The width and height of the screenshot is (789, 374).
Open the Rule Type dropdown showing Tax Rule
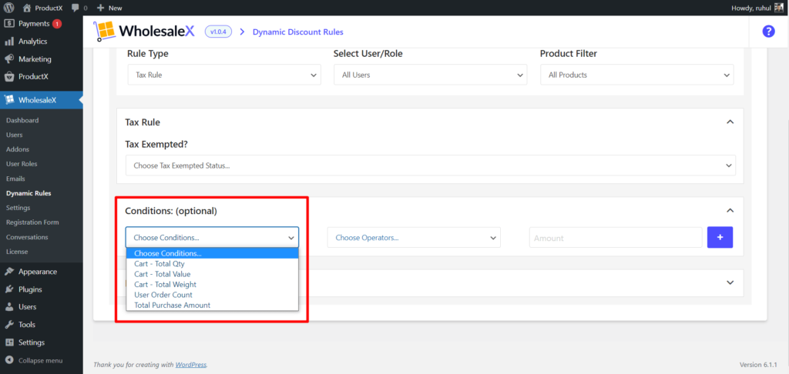point(224,75)
